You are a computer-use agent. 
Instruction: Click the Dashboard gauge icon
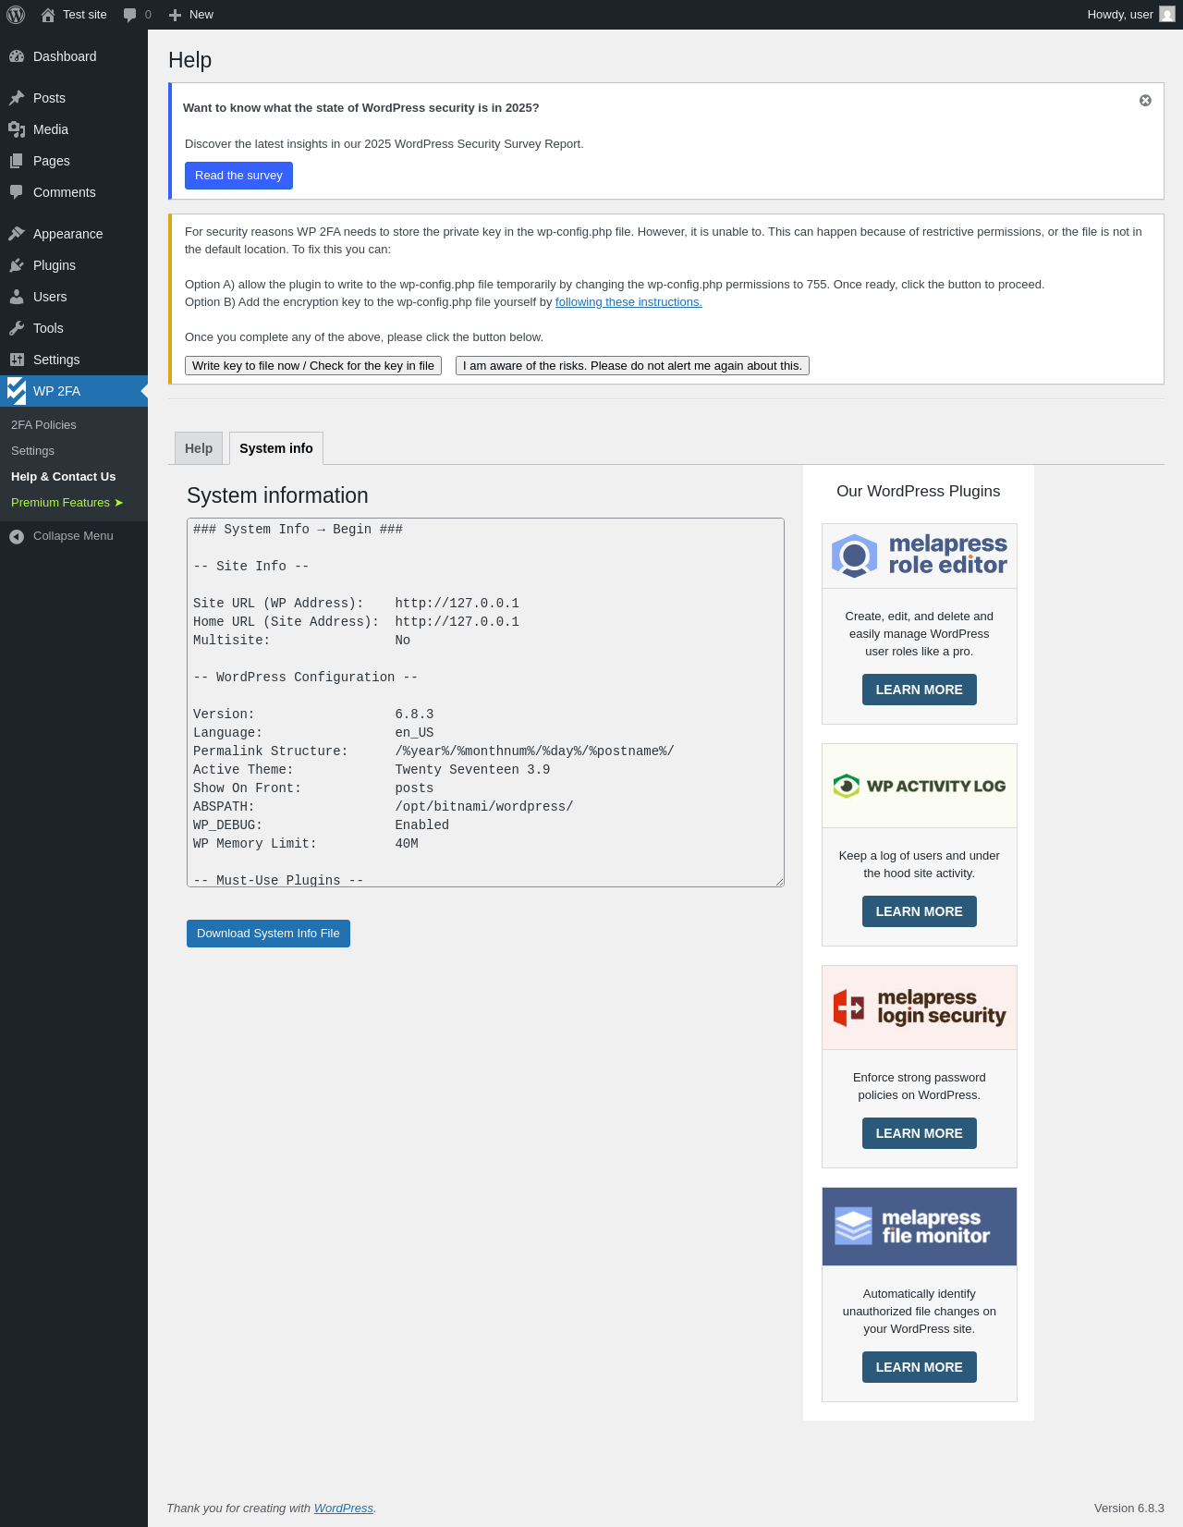point(17,56)
